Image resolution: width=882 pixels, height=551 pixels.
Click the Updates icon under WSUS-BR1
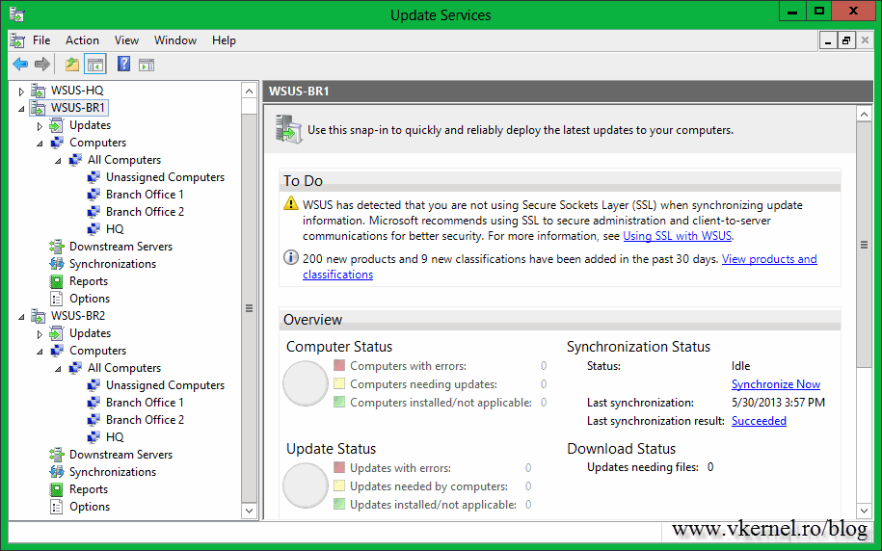click(x=56, y=125)
